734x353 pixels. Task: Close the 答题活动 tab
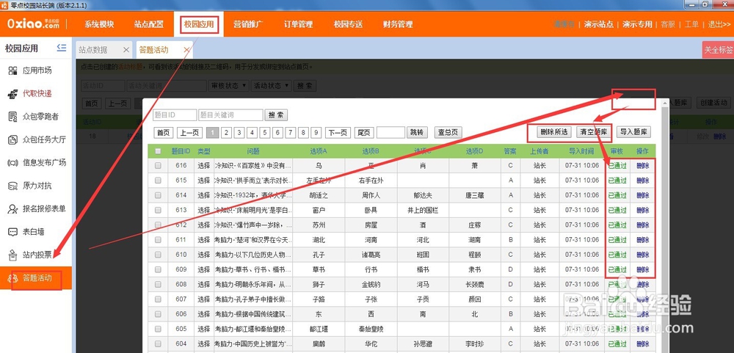click(x=186, y=50)
